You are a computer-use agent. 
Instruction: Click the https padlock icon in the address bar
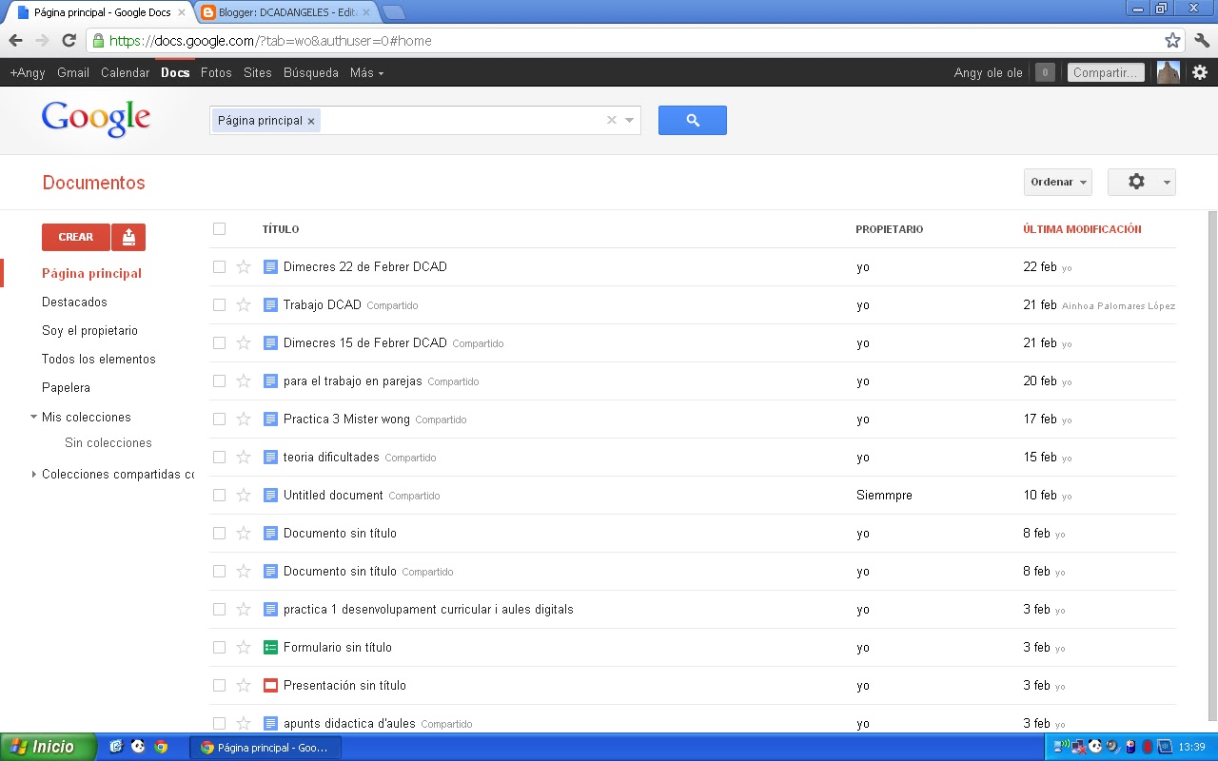[98, 41]
